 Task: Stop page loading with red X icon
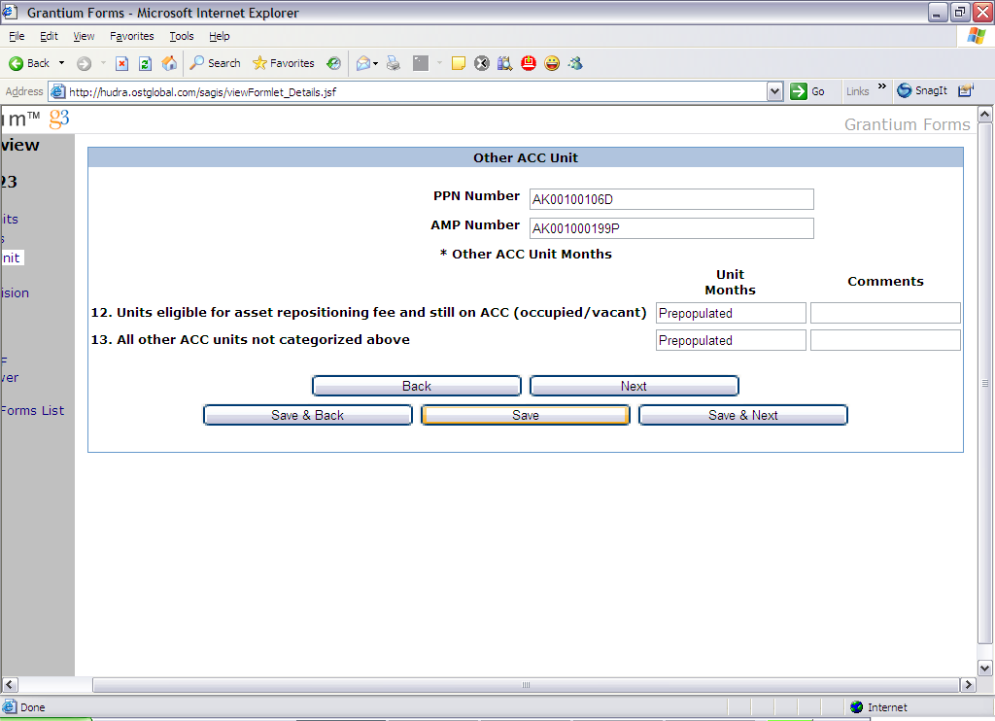[121, 63]
